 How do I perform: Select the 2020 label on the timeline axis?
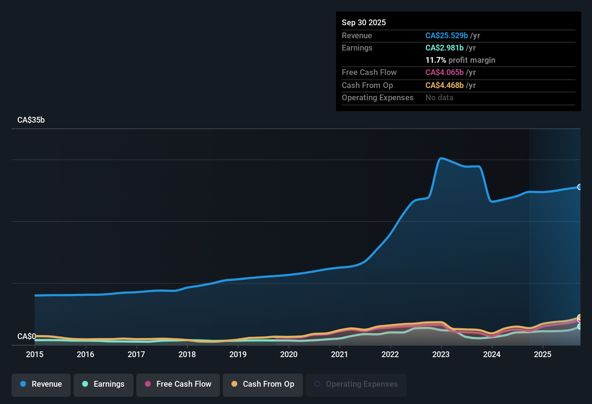click(x=289, y=355)
